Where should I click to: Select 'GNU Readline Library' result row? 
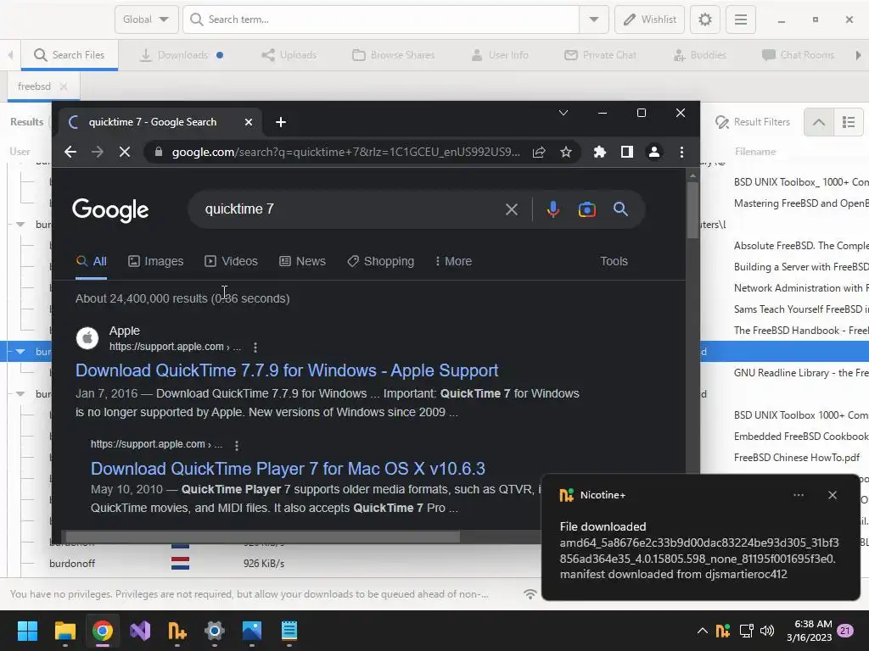tap(801, 373)
